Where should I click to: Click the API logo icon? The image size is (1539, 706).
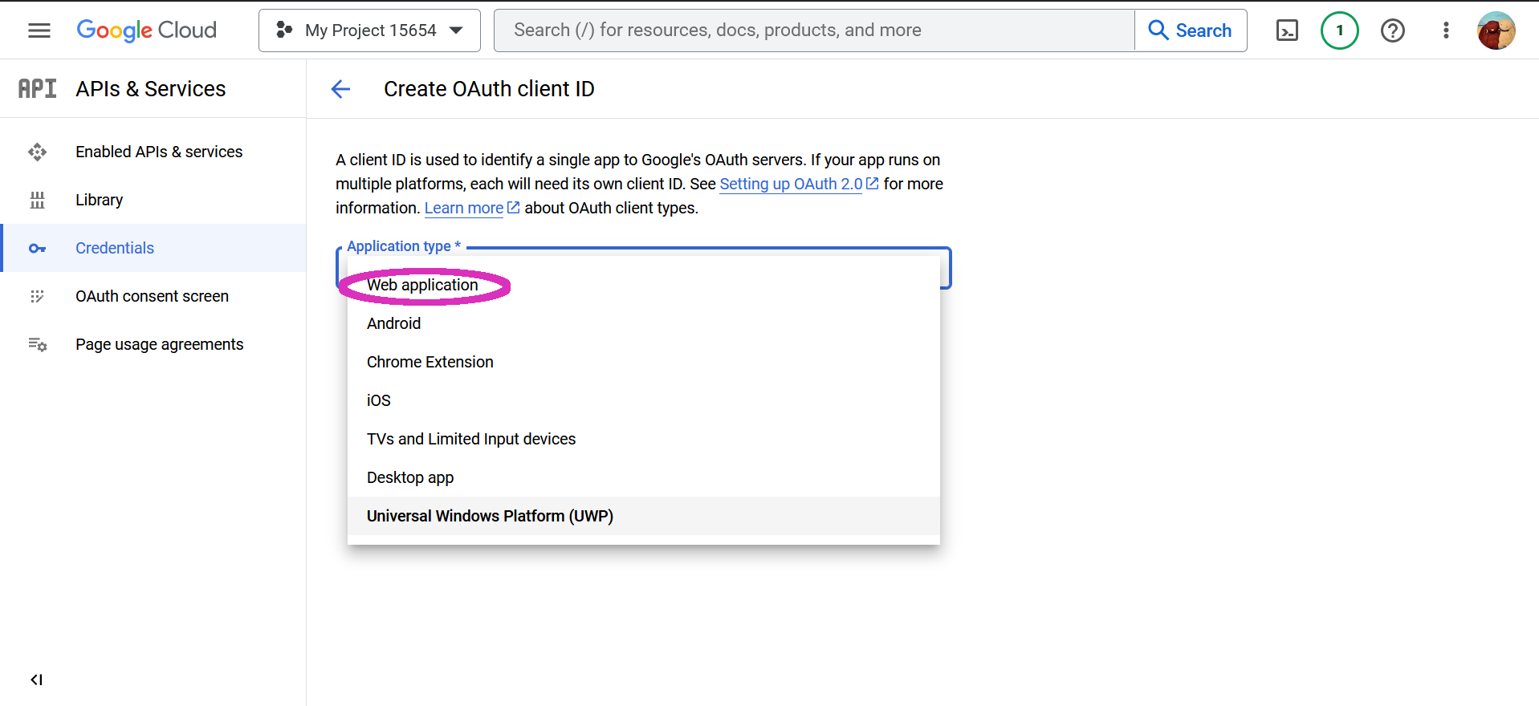pos(38,88)
